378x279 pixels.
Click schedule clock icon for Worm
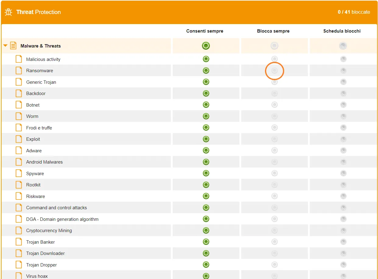[x=343, y=116]
